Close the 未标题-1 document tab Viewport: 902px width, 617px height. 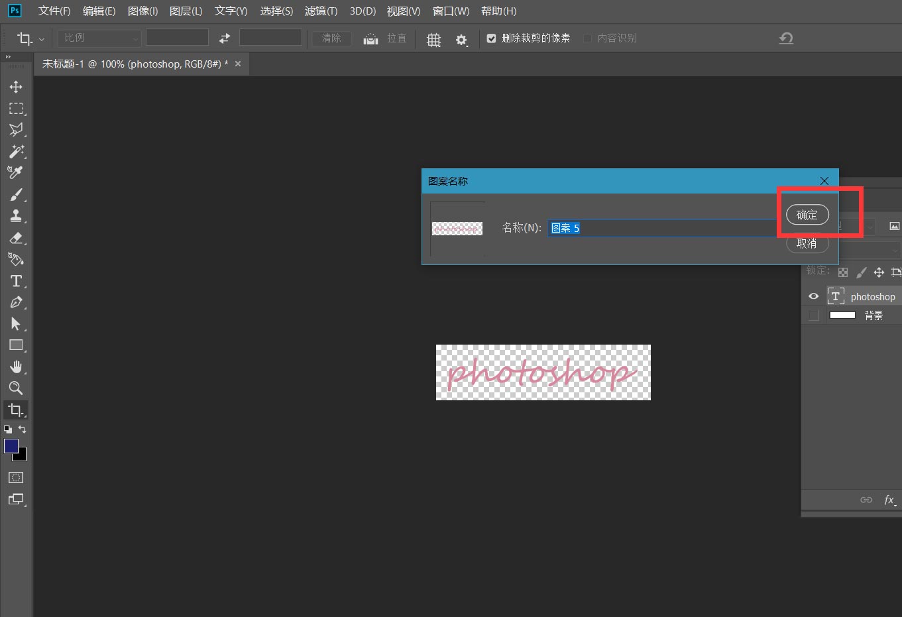238,64
